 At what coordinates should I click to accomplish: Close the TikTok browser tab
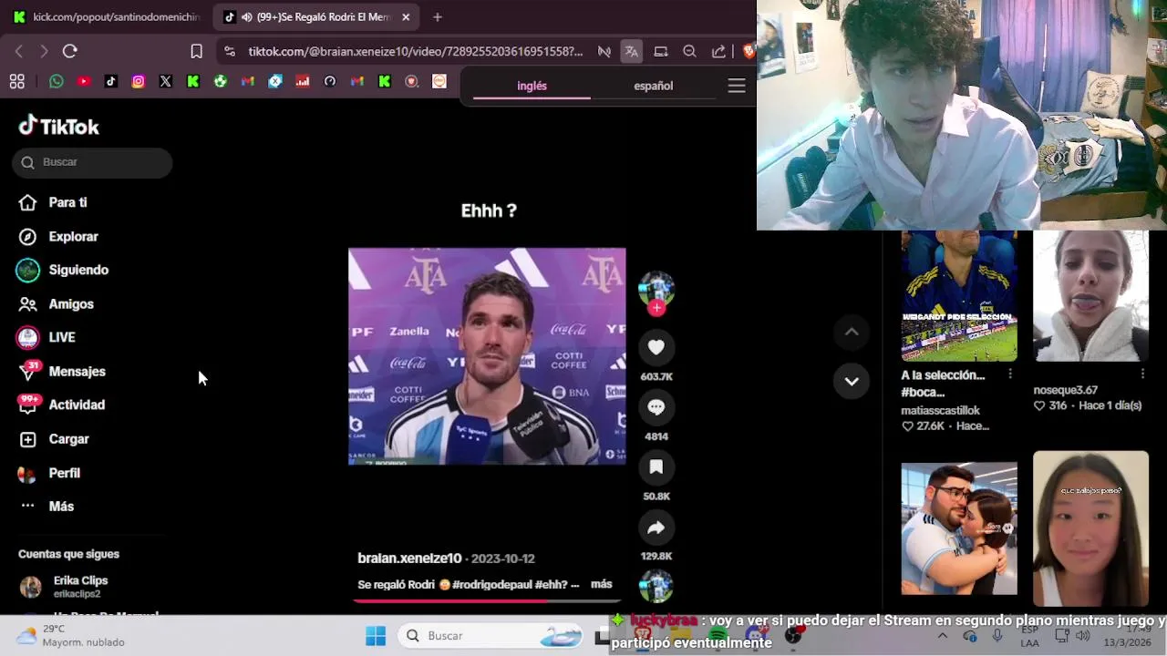(x=406, y=16)
